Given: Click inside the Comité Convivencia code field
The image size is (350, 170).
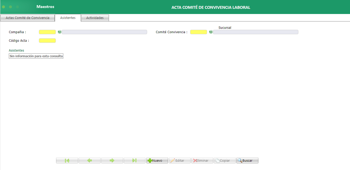Looking at the screenshot, I should point(198,32).
